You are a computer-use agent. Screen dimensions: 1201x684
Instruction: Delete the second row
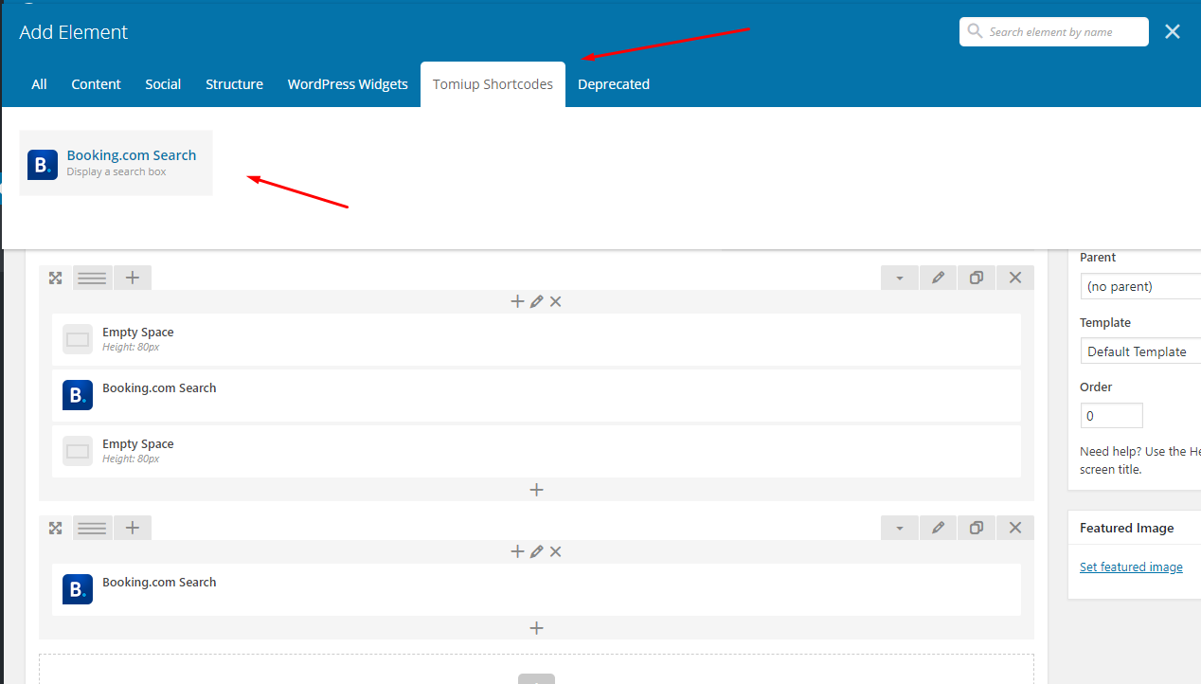pos(1015,528)
